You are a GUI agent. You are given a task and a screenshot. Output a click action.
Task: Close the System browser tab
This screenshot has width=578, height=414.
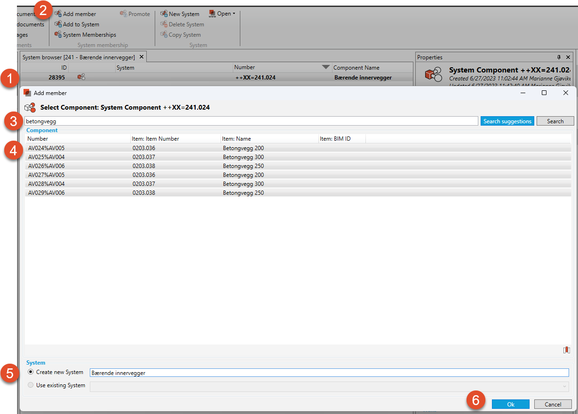tap(142, 57)
